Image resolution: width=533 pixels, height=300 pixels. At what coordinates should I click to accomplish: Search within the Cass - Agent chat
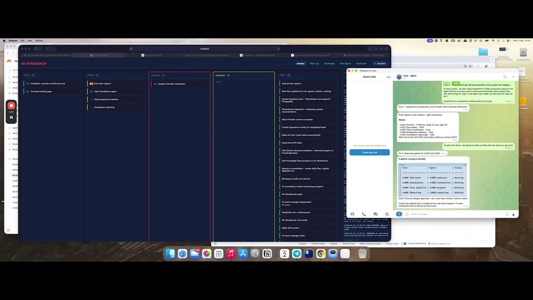[x=505, y=77]
